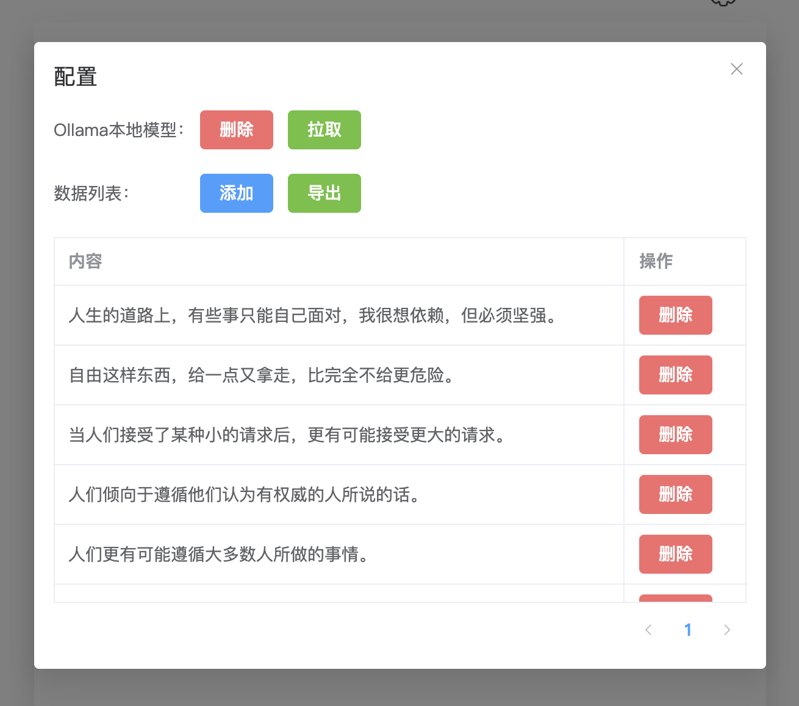799x706 pixels.
Task: Click the red 删除 button for Ollama本地模型
Action: pyautogui.click(x=236, y=130)
